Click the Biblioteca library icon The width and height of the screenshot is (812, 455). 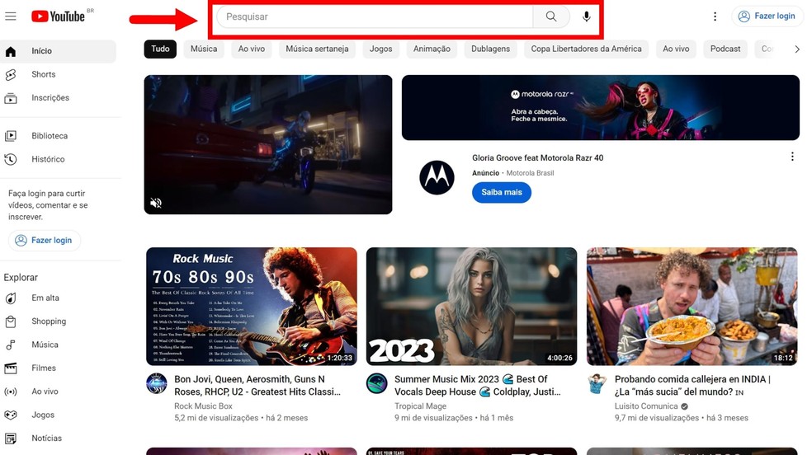coord(11,136)
